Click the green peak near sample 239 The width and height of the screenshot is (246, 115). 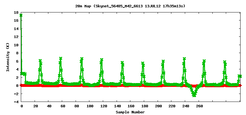[184, 58]
